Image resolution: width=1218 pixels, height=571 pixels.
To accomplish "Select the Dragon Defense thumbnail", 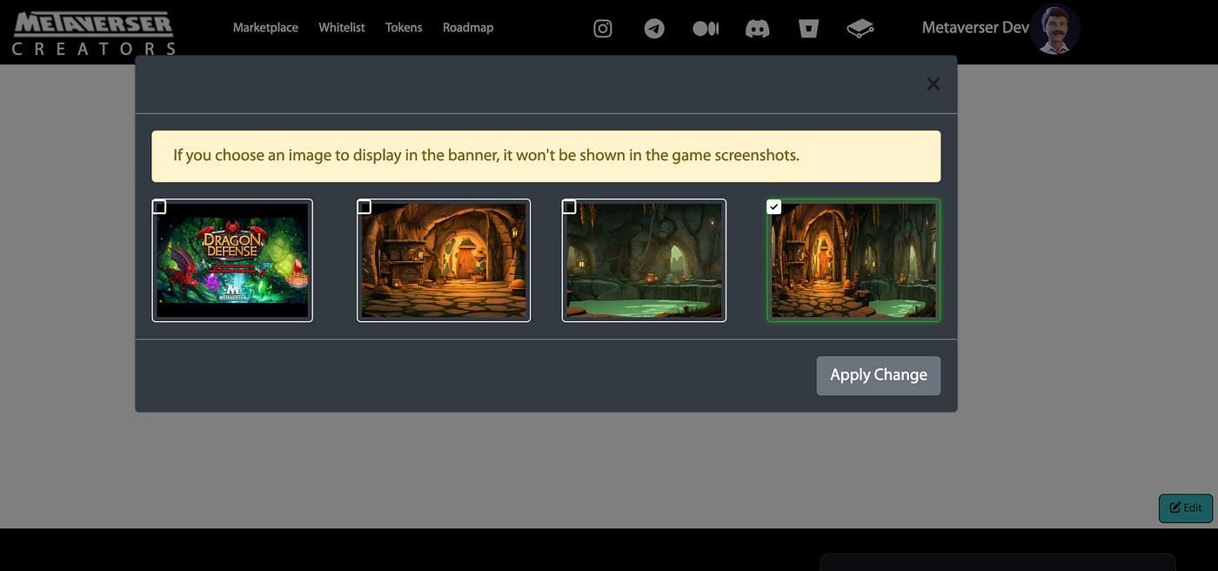I will [232, 260].
